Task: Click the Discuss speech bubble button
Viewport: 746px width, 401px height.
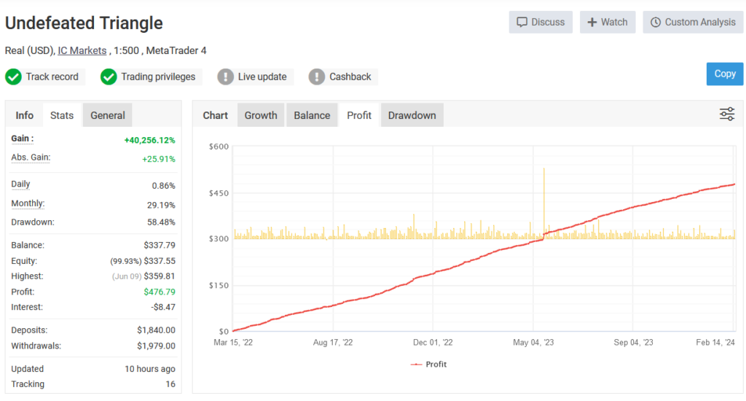Action: tap(541, 22)
